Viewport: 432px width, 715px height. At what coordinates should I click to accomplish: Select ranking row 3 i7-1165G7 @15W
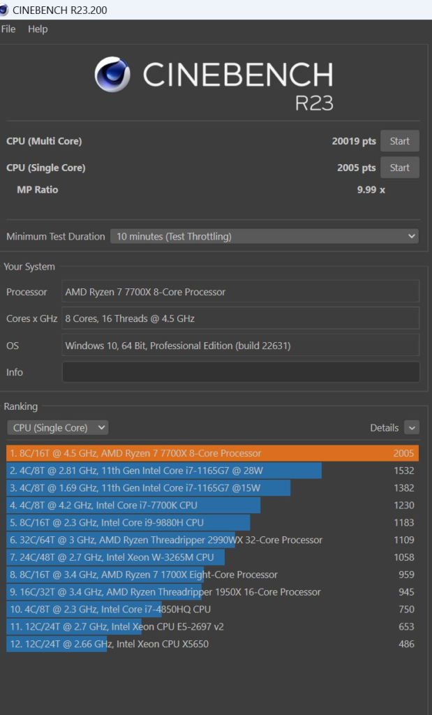pos(212,488)
